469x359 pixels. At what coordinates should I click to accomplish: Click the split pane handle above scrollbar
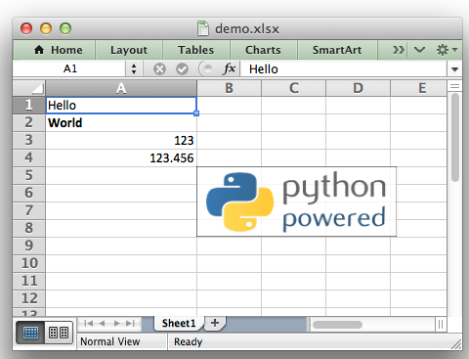pos(455,86)
